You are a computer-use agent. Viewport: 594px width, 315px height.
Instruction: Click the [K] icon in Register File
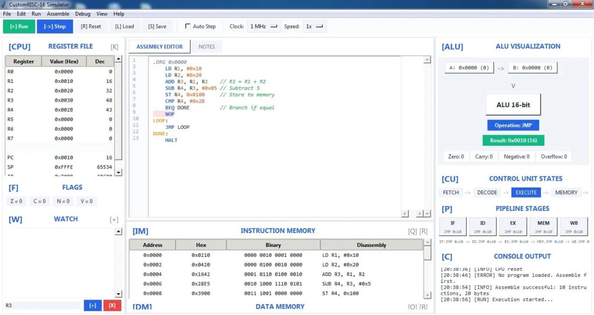(114, 47)
